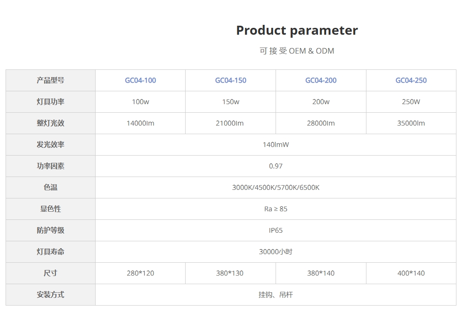Screen dimensions: 462x315
Task: Click the Product parameter heading
Action: (297, 30)
